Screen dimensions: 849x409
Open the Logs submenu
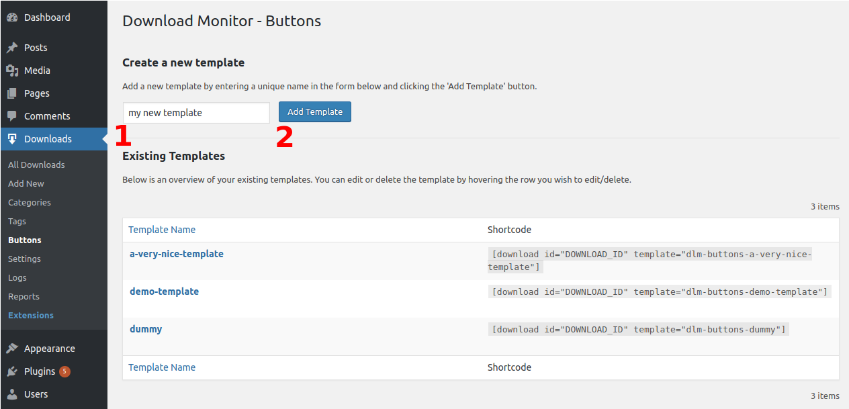(17, 277)
